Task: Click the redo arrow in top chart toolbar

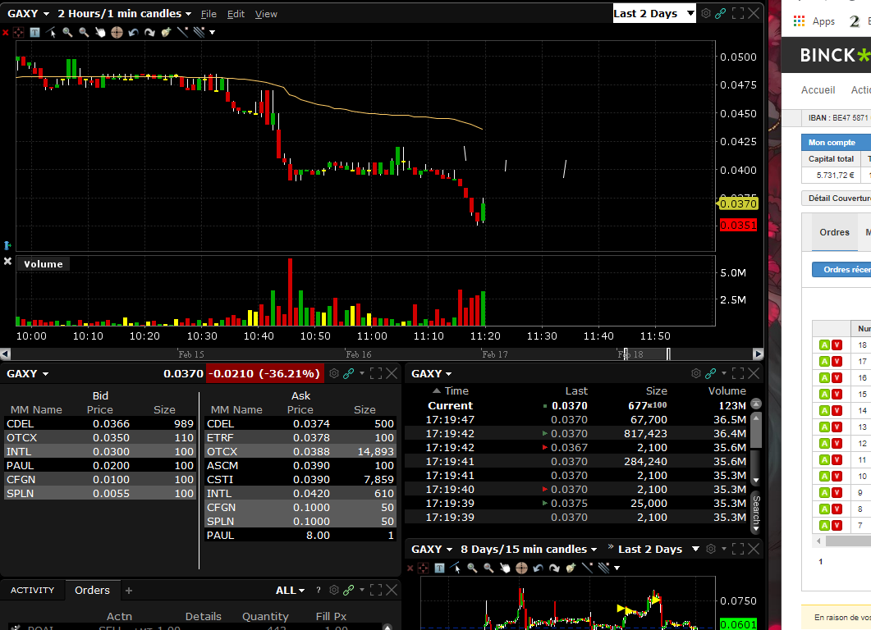Action: [x=149, y=32]
